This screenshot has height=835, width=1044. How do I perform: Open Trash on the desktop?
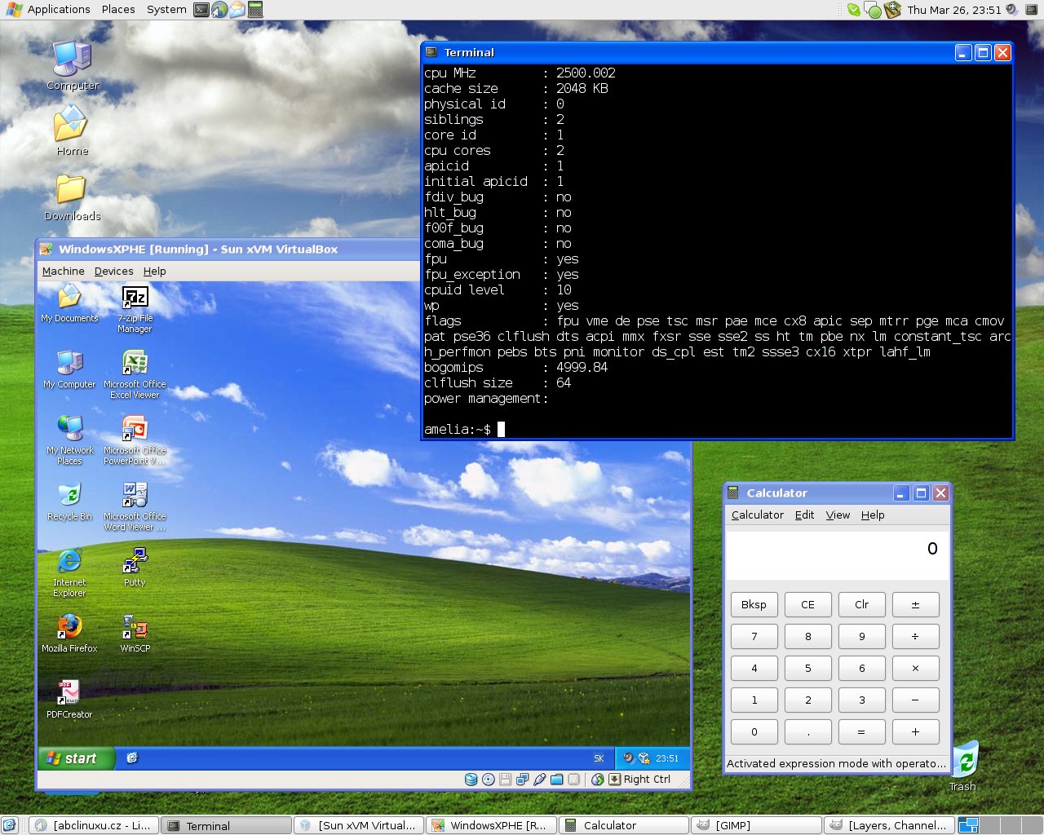coord(964,767)
